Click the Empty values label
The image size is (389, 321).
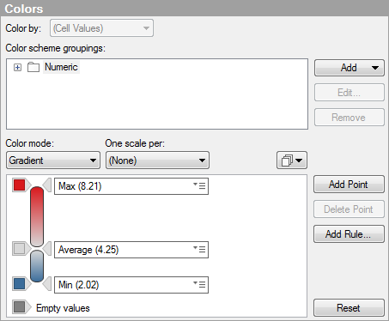[63, 308]
